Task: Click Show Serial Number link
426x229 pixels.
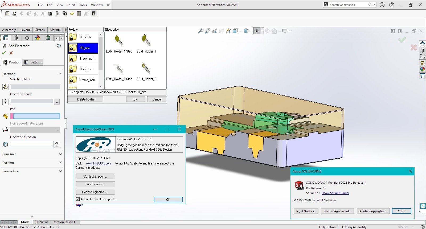Action: pyautogui.click(x=335, y=193)
